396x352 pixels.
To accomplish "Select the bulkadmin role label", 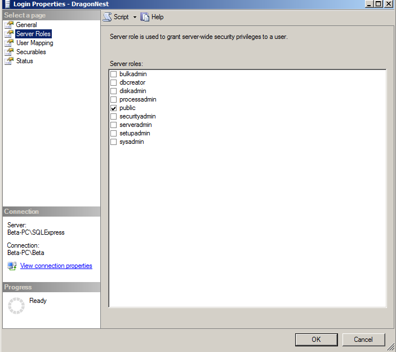I will pos(133,74).
